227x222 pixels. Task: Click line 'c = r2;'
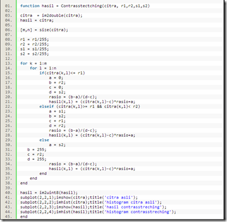click(36, 154)
